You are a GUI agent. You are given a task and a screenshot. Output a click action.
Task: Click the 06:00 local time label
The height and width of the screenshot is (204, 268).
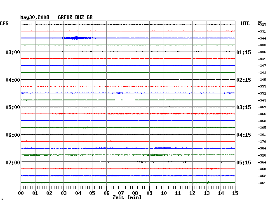coord(13,135)
